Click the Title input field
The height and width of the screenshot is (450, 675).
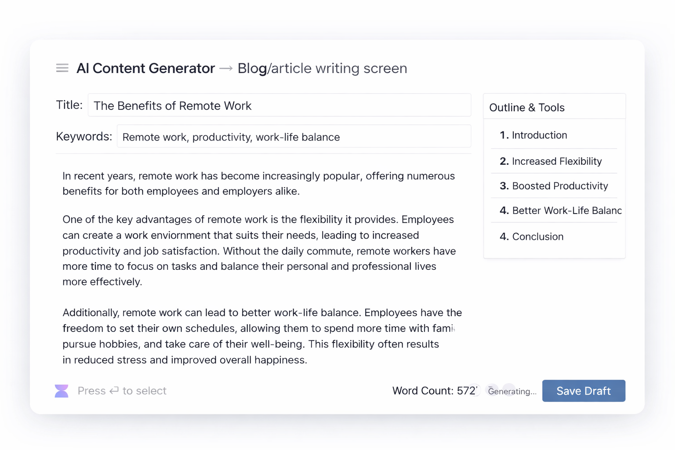point(280,105)
